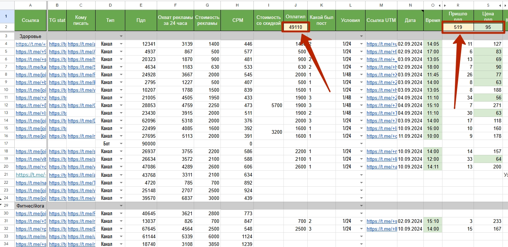This screenshot has height=247, width=508.
Task: Select the Цена пдп cell showing 95
Action: tap(488, 27)
